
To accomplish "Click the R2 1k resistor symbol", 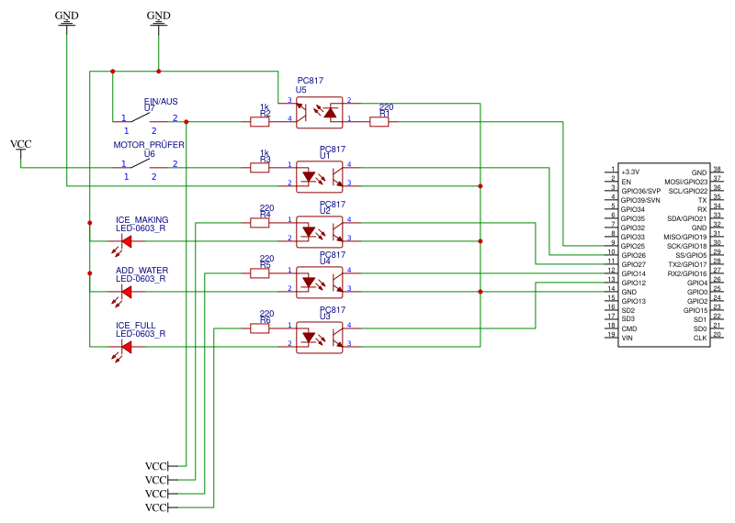I will click(260, 122).
